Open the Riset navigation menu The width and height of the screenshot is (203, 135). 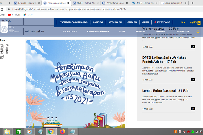tap(122, 32)
